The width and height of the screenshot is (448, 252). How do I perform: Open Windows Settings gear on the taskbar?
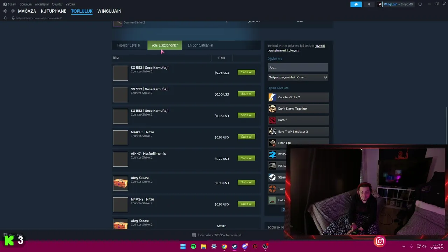click(x=214, y=246)
